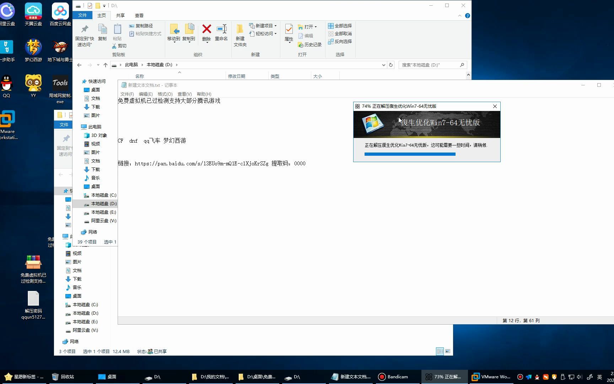The image size is (614, 384).
Task: Click the red Delete (删除) icon
Action: coord(206,29)
